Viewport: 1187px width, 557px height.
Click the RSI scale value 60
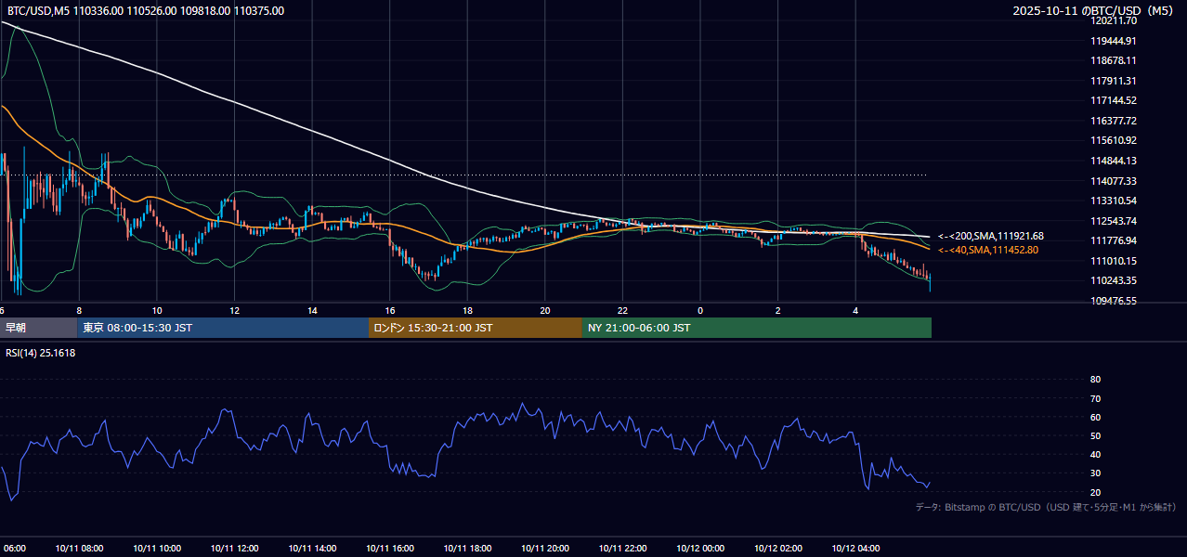tap(1095, 417)
